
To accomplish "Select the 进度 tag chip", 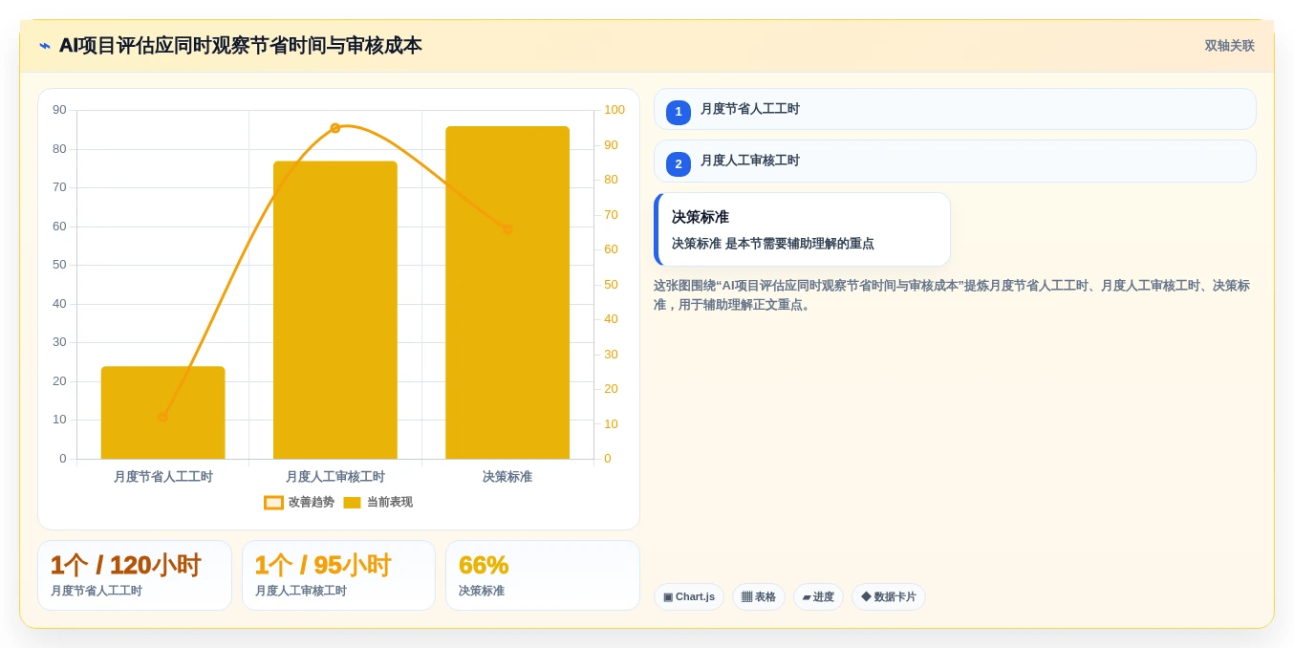I will (x=818, y=597).
